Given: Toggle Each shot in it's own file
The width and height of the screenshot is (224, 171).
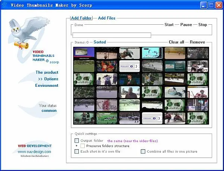Looking at the screenshot, I should click(77, 152).
